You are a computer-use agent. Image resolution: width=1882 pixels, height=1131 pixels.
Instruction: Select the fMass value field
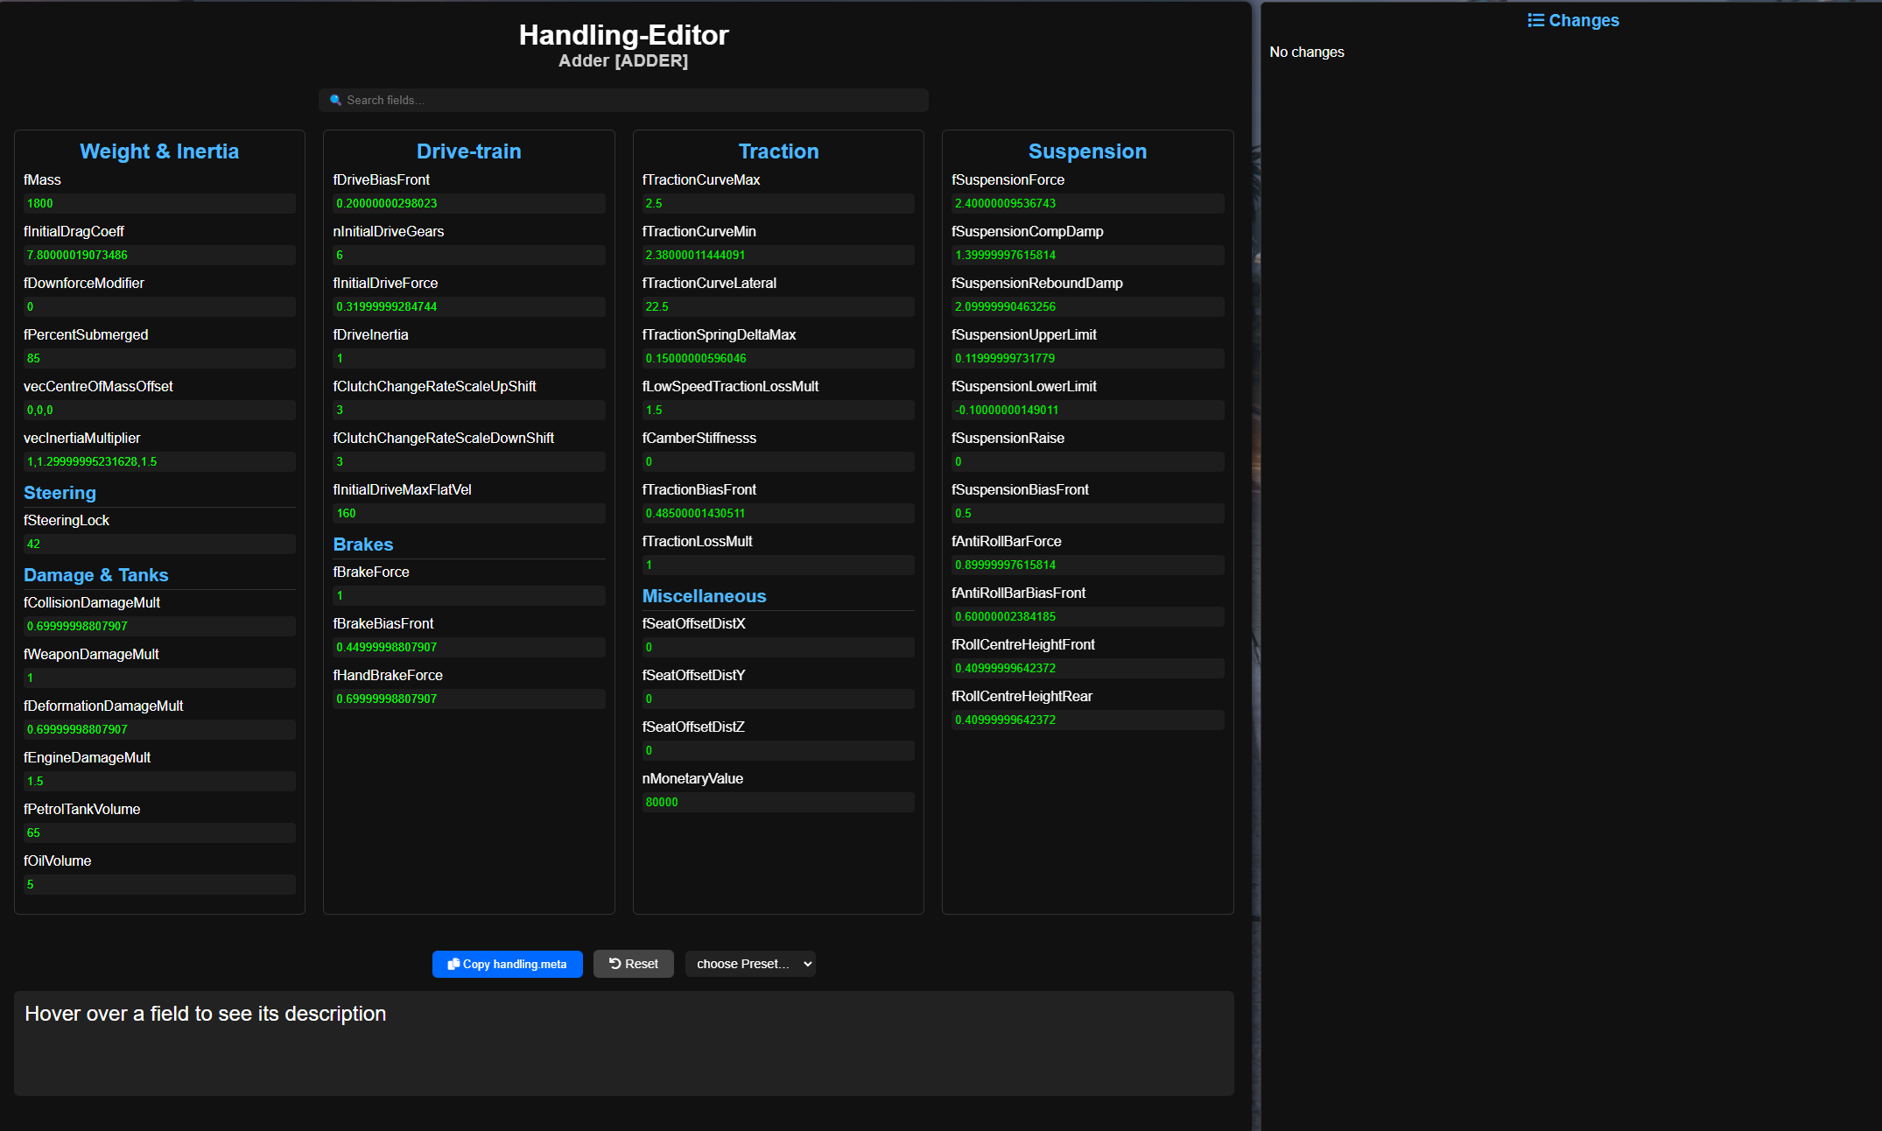[158, 203]
